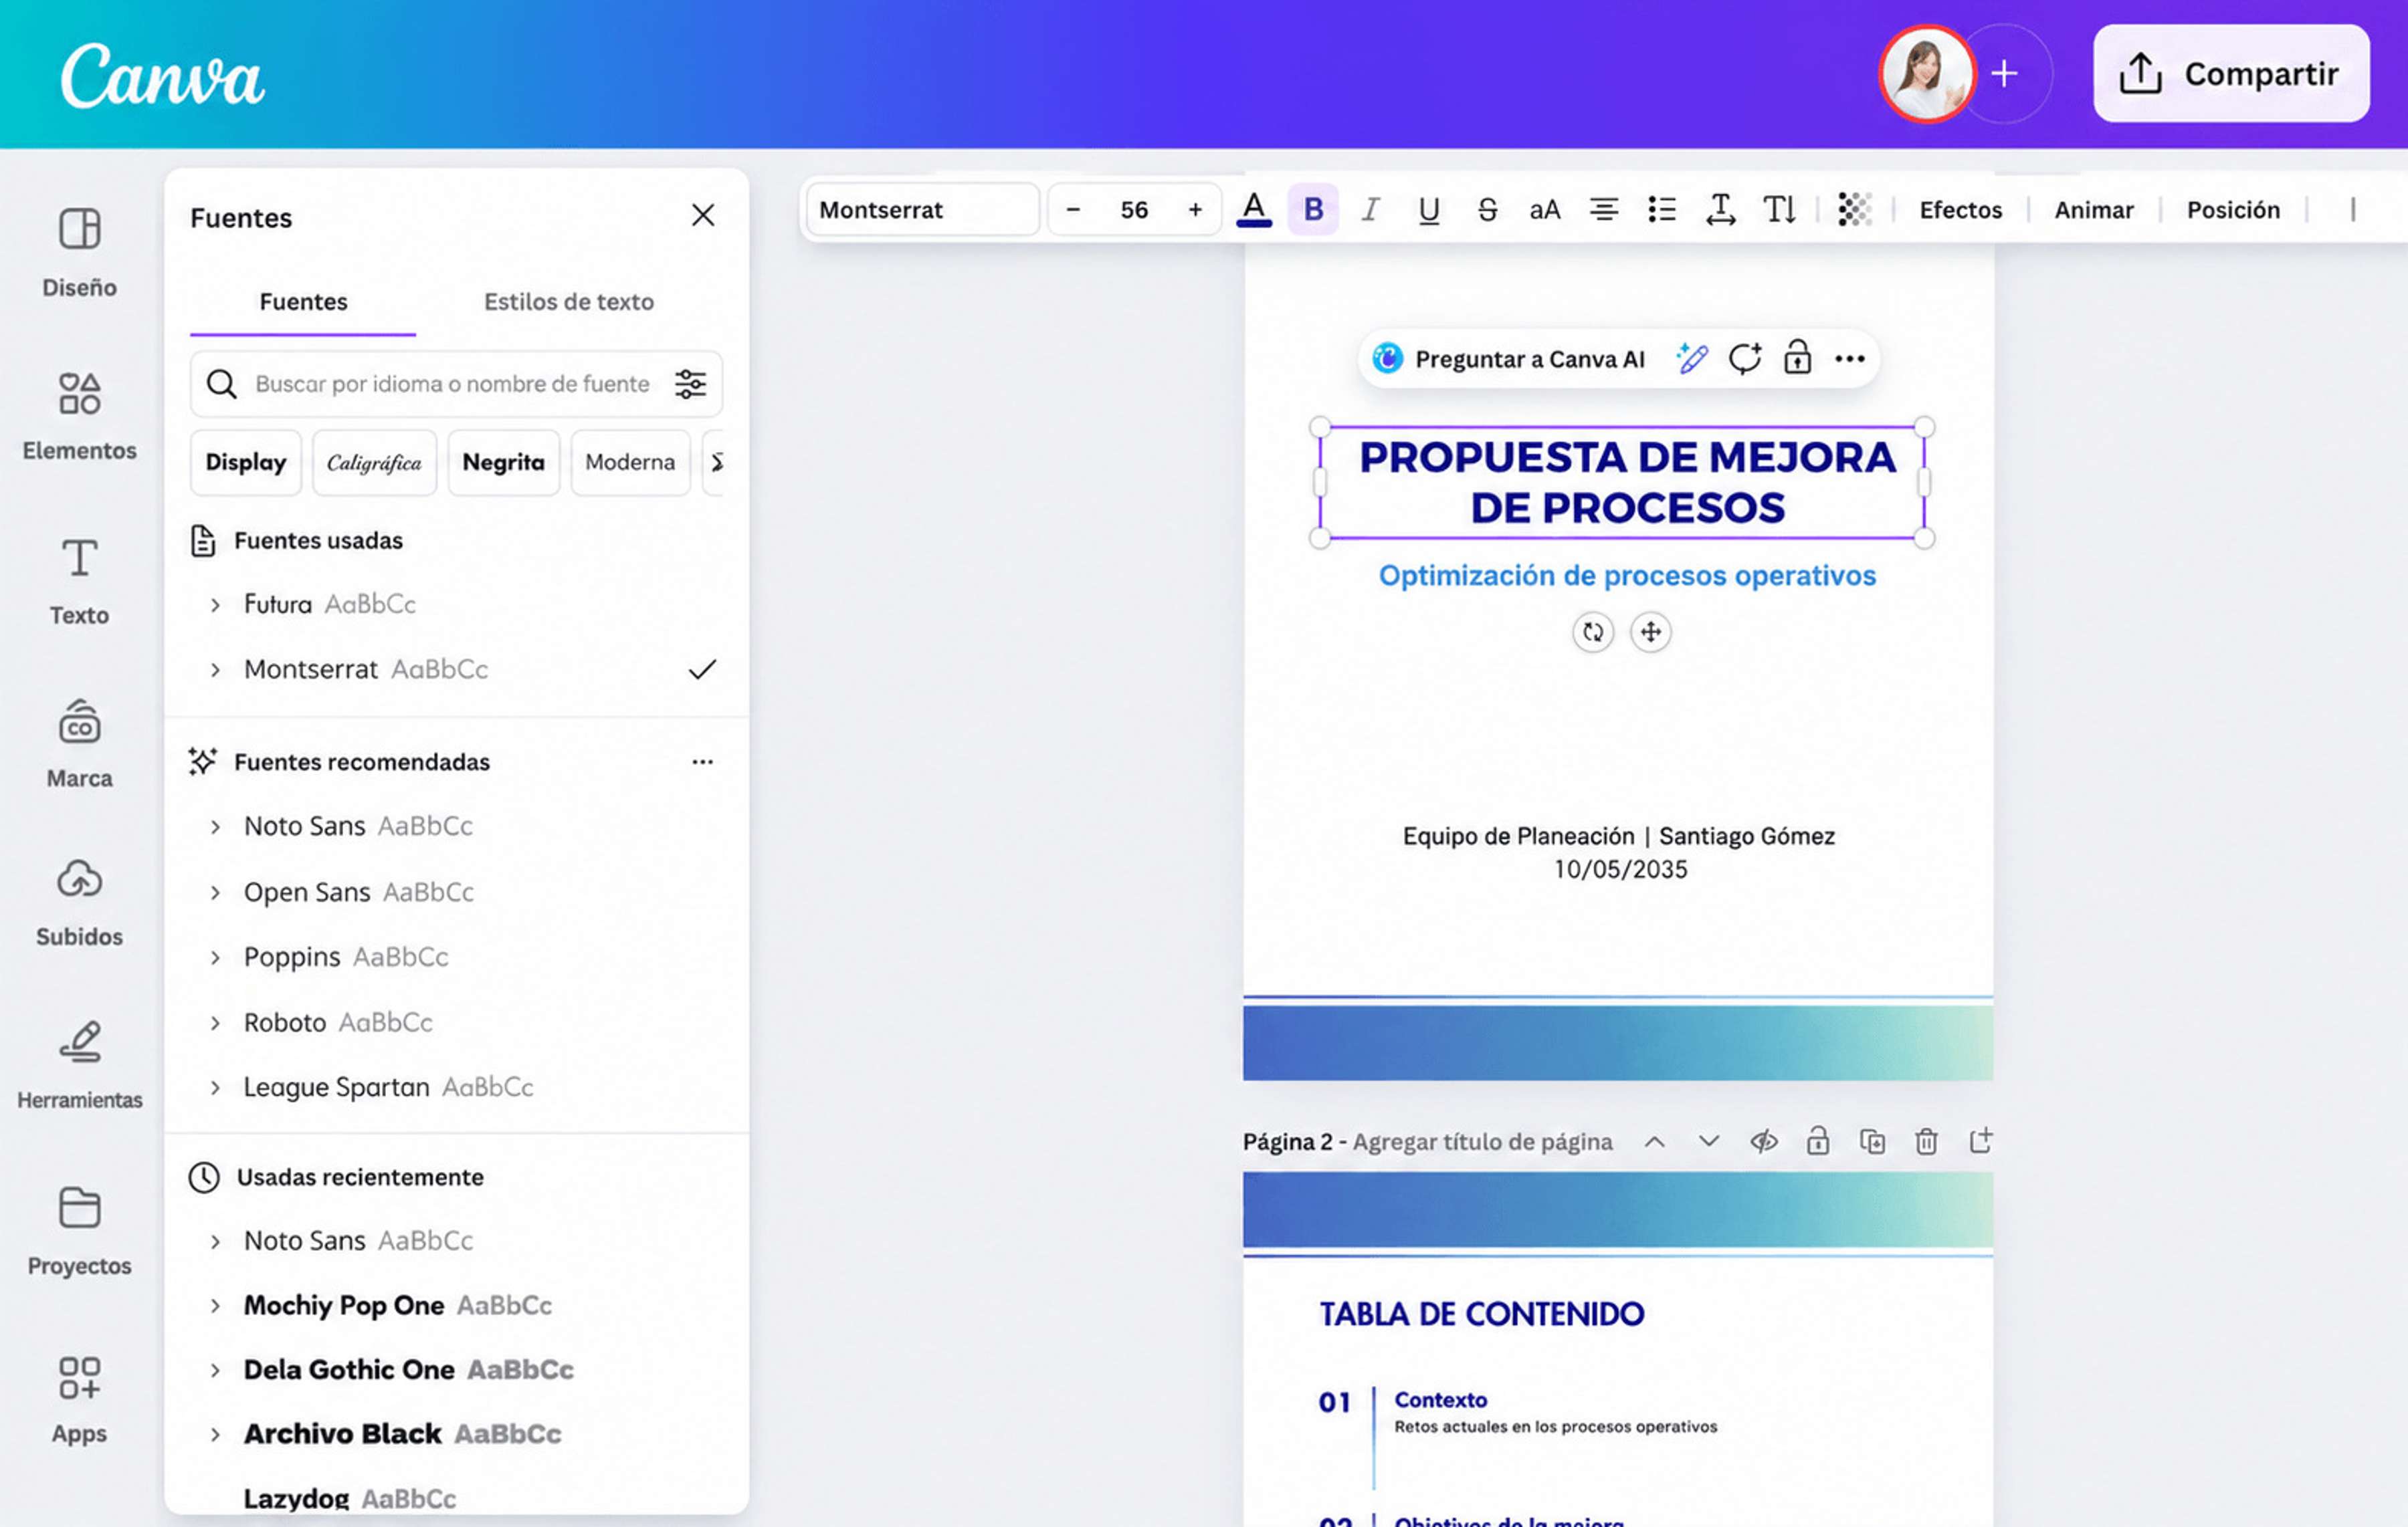Toggle underline formatting
2408x1527 pixels.
pyautogui.click(x=1429, y=210)
